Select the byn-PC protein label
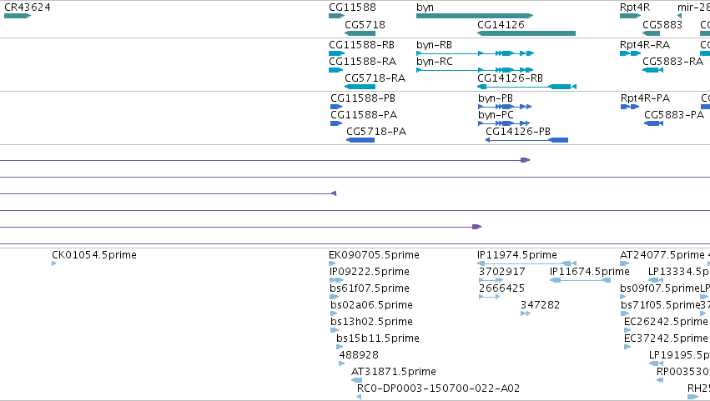The width and height of the screenshot is (710, 401). [x=496, y=115]
